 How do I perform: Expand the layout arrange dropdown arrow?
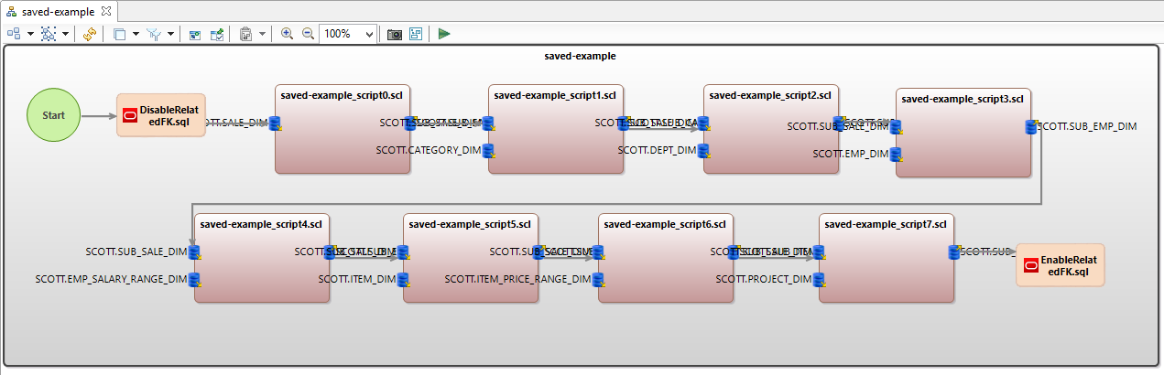click(29, 34)
